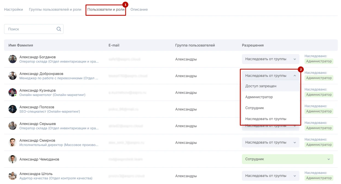Image resolution: width=341 pixels, height=184 pixels.
Task: Choose Наследовать от группы in dropdown list
Action: (x=266, y=119)
